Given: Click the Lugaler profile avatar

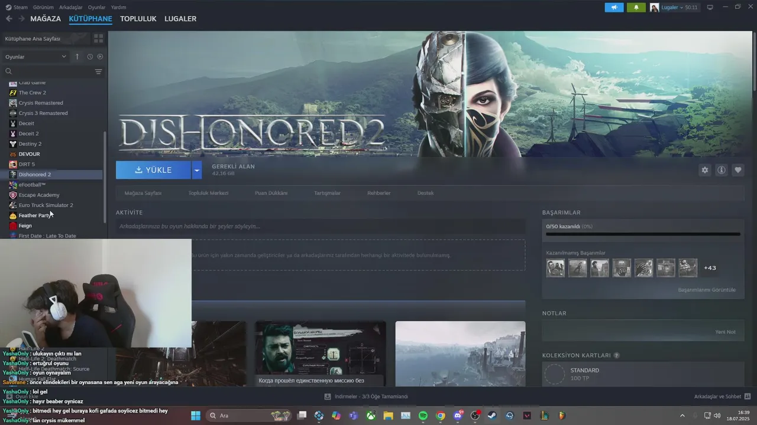Looking at the screenshot, I should point(654,7).
